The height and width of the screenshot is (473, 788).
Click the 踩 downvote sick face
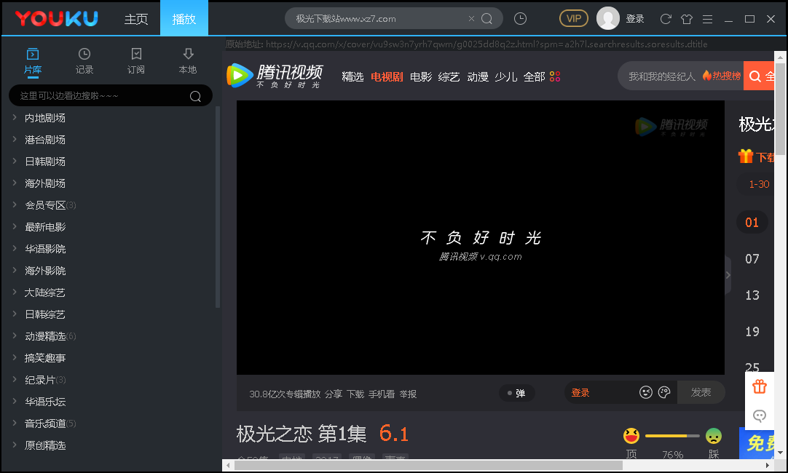click(714, 435)
